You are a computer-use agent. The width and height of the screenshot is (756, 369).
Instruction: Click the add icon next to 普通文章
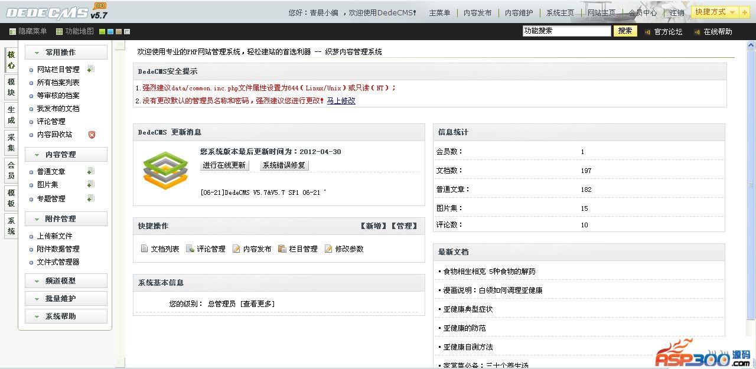[x=90, y=171]
